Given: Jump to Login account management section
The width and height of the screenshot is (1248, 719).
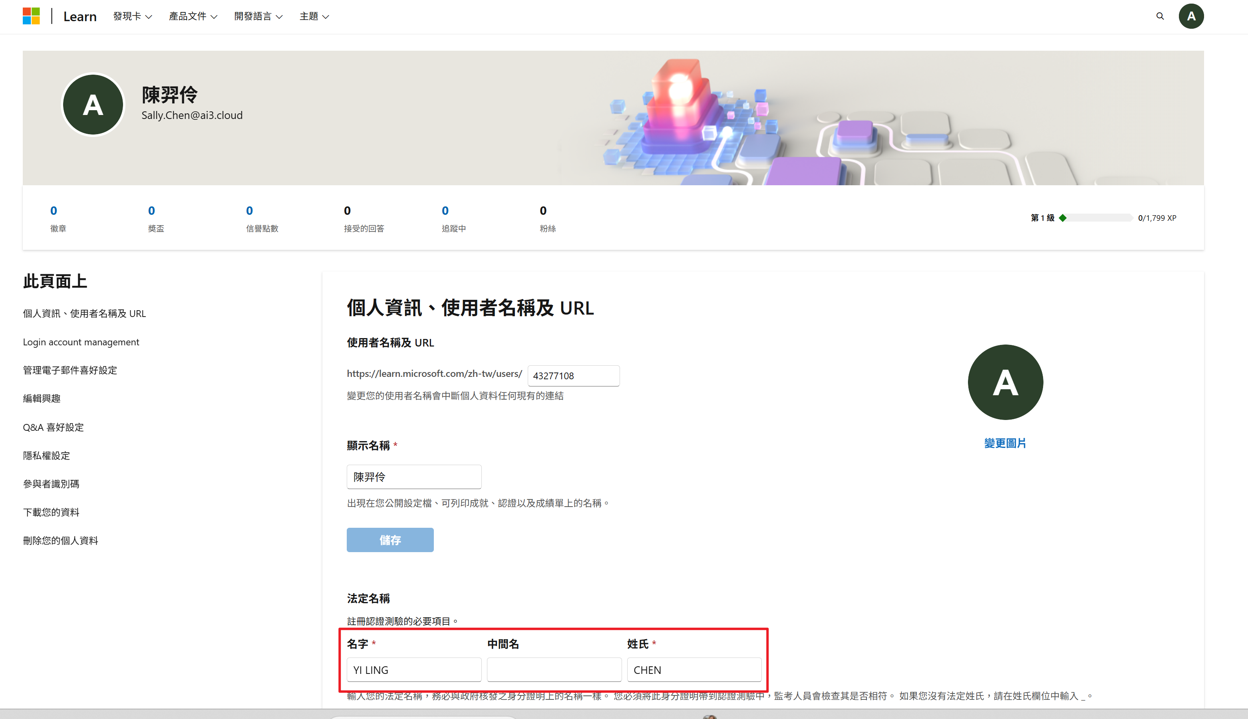Looking at the screenshot, I should pyautogui.click(x=81, y=342).
